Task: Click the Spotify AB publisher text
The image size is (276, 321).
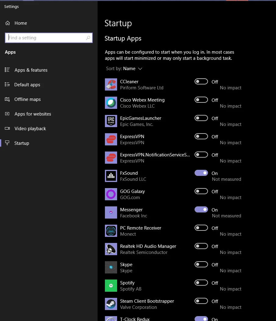Action: click(x=131, y=289)
